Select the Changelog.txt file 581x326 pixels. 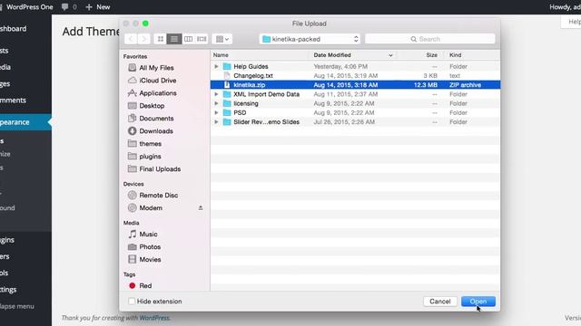pyautogui.click(x=355, y=76)
